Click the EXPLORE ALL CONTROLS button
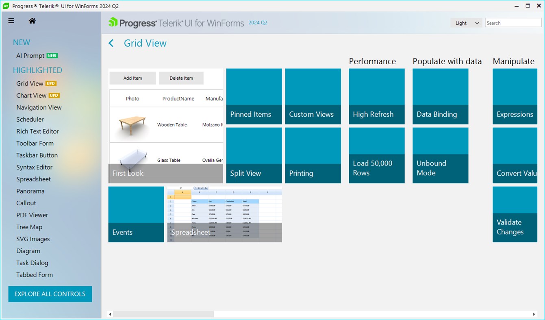The image size is (545, 320). [50, 294]
